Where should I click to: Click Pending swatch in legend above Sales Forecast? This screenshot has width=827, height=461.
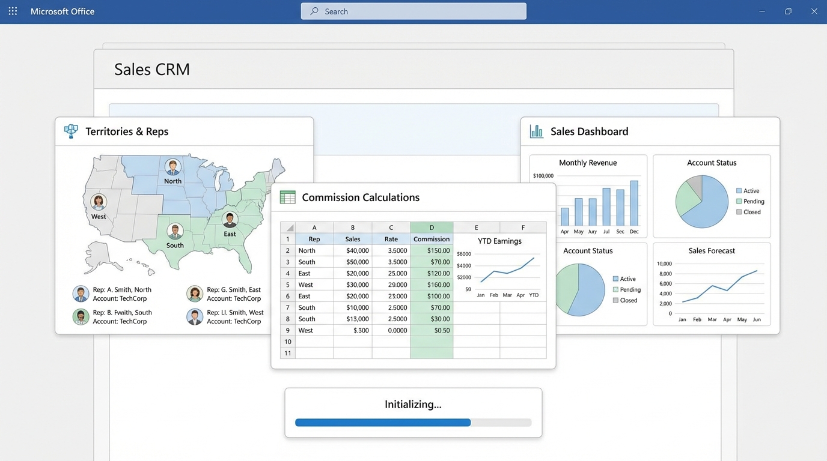tap(739, 202)
